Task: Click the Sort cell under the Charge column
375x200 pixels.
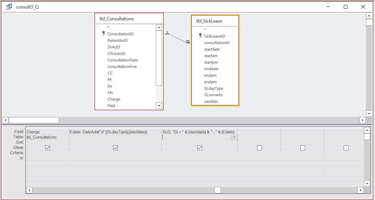Action: tap(47, 142)
